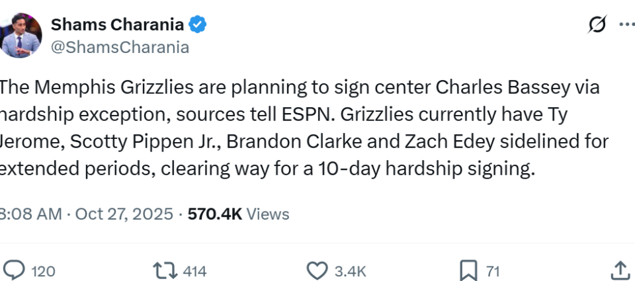Click the Shams Charania display name
635x281 pixels.
[118, 25]
